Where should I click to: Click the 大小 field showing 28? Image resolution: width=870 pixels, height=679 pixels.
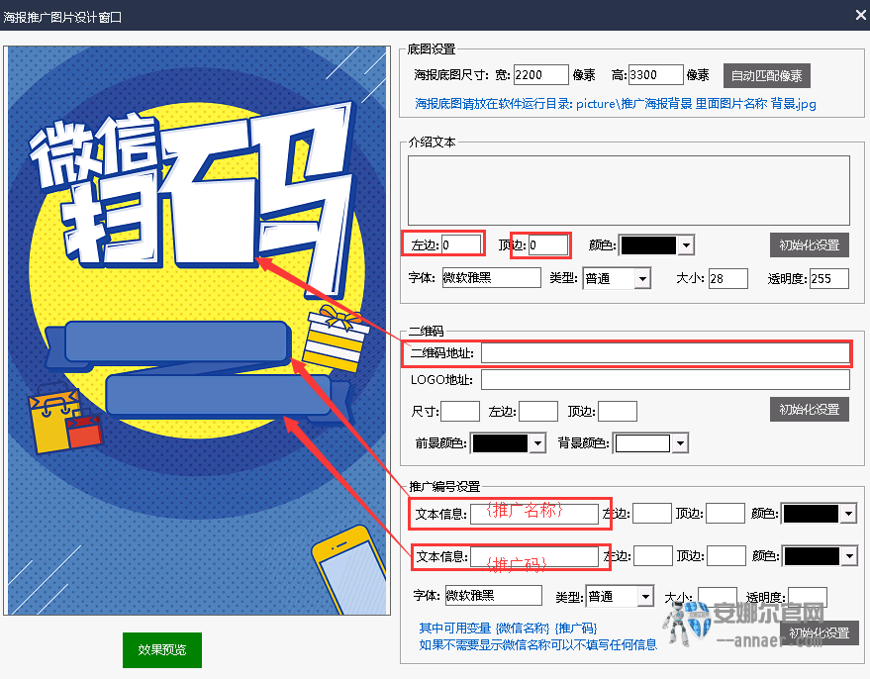pos(728,278)
